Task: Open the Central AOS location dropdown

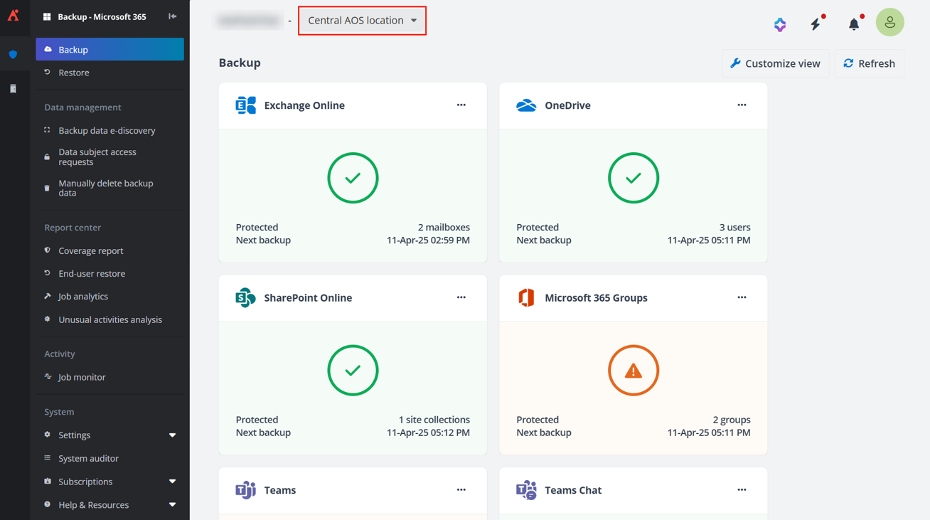Action: [x=362, y=21]
